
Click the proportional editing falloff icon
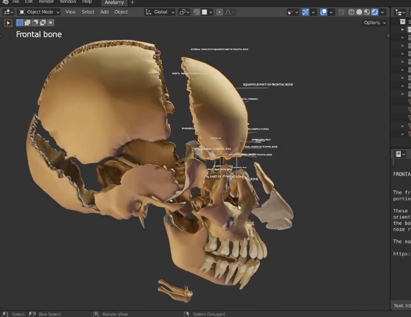click(228, 12)
